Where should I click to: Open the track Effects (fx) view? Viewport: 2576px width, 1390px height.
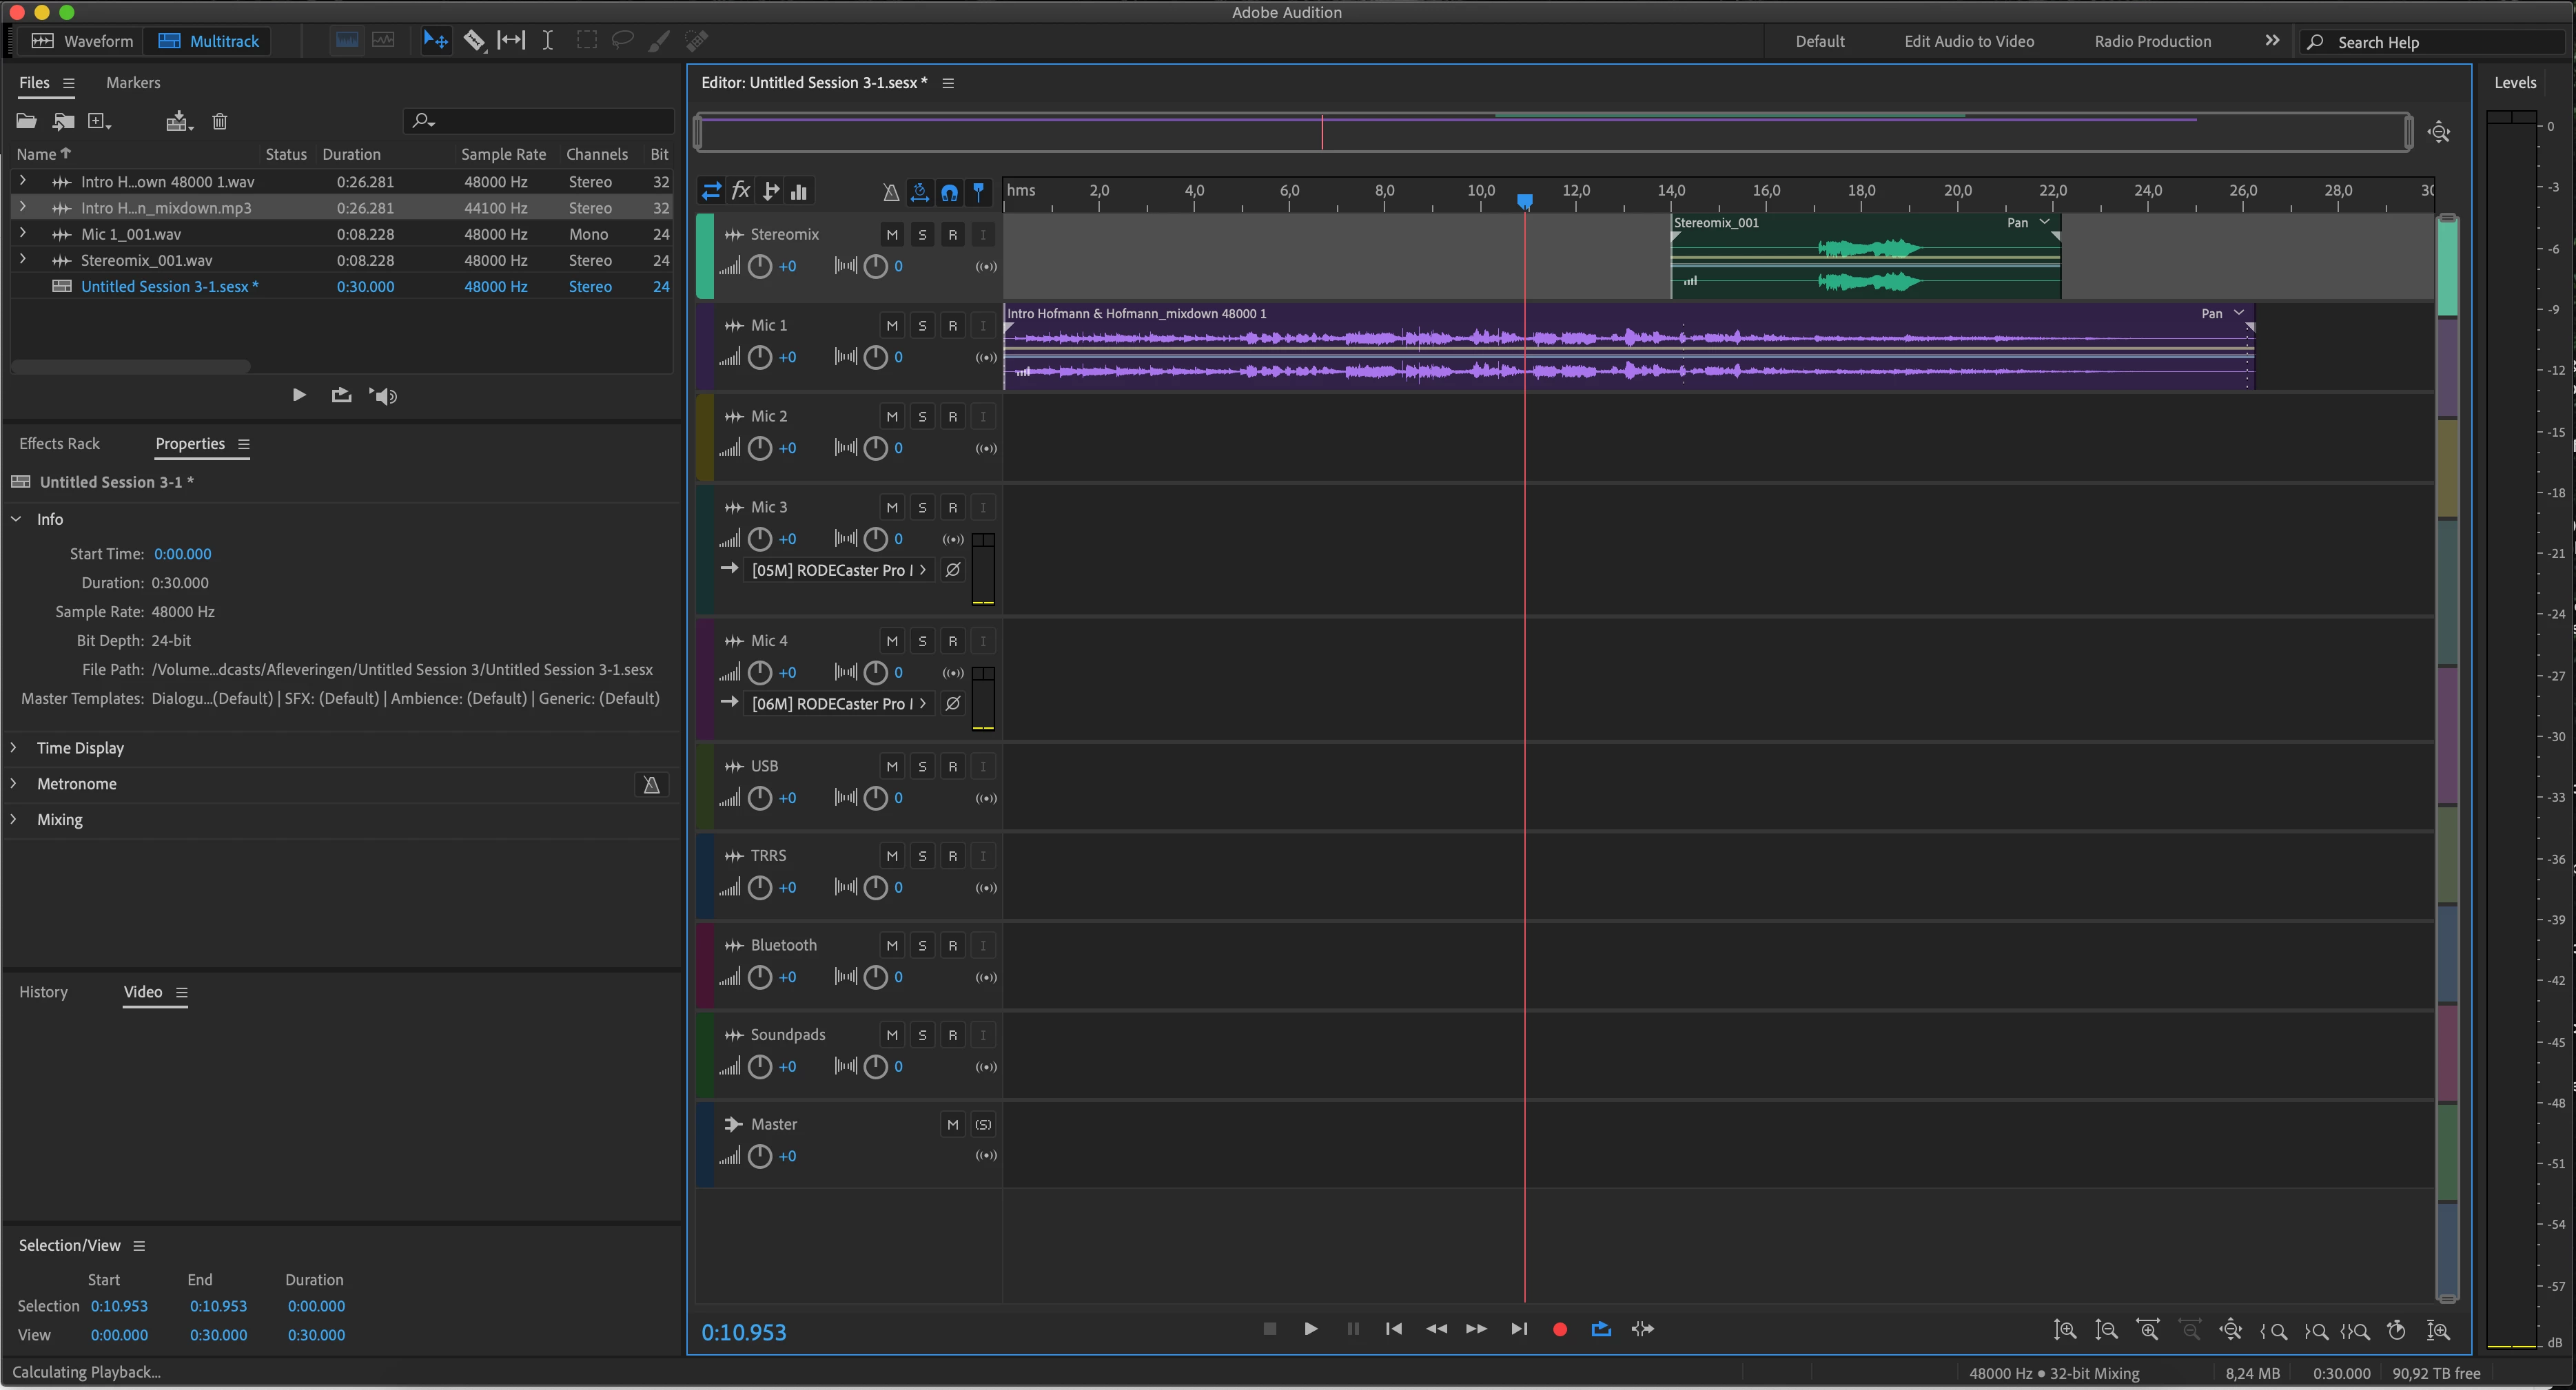click(741, 191)
